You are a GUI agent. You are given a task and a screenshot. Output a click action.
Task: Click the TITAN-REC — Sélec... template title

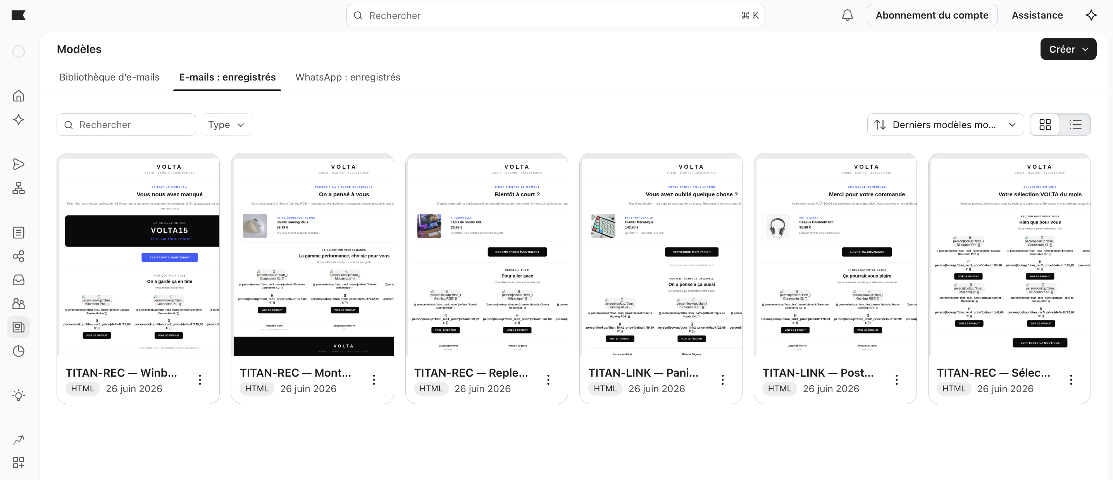click(x=993, y=372)
